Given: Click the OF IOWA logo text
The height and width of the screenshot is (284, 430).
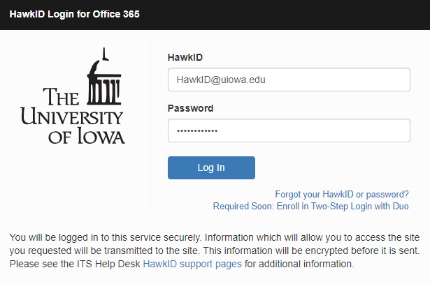Looking at the screenshot, I should click(x=87, y=135).
